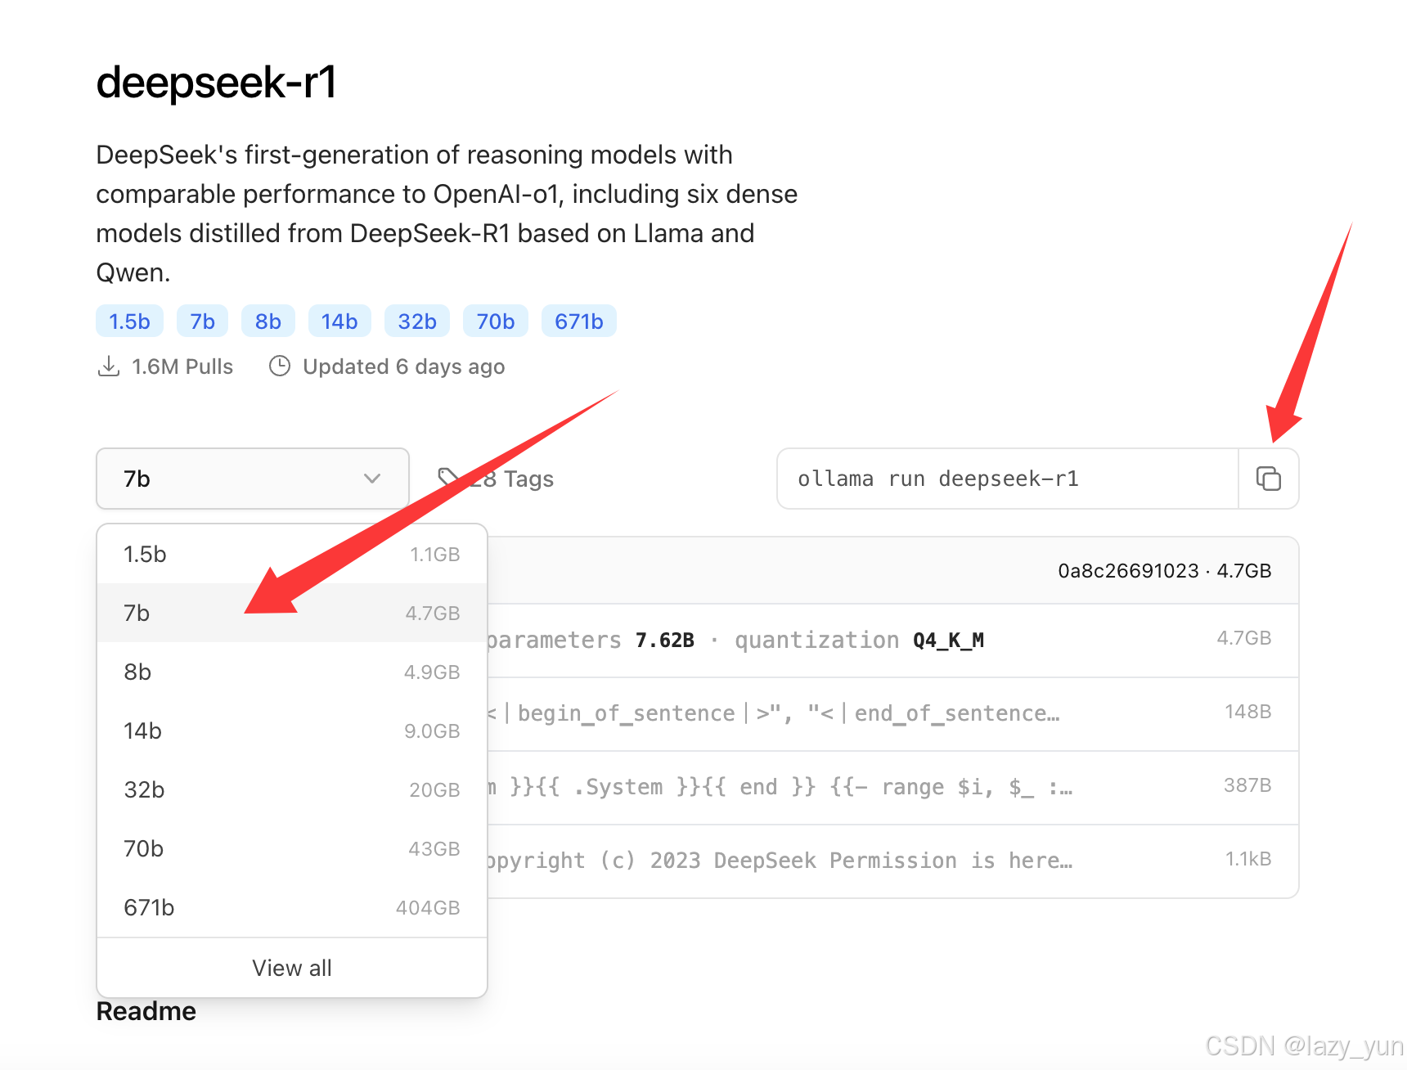Choose the 32b 20GB option
Screen dimensions: 1407x1070
pos(292,789)
